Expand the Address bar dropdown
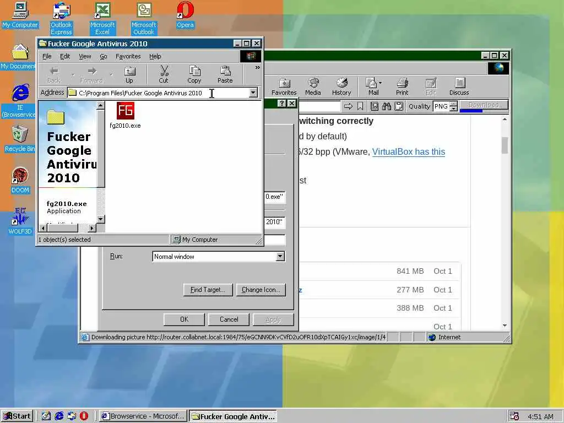 [x=253, y=93]
